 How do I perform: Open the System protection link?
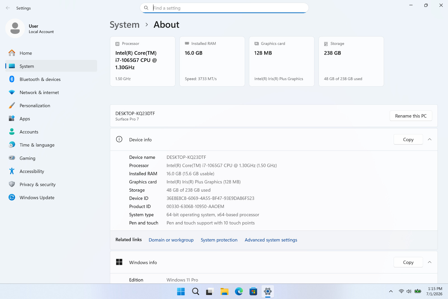click(x=219, y=240)
